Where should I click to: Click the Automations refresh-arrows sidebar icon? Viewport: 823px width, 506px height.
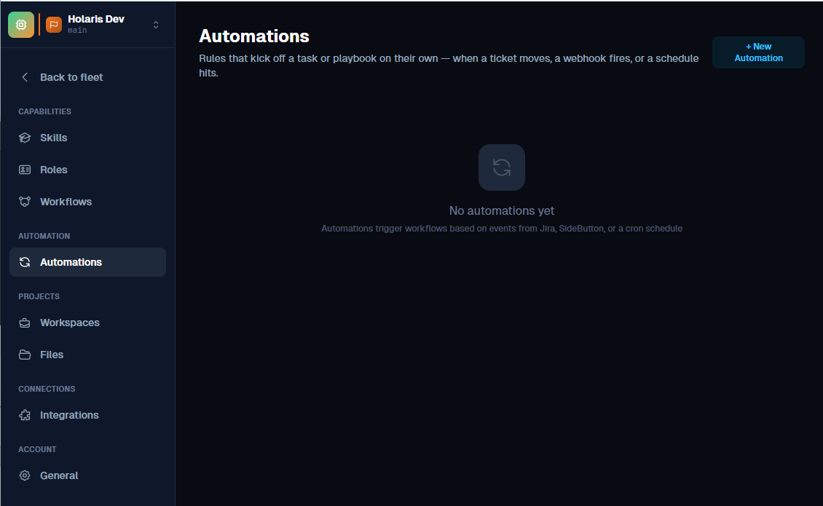pos(25,262)
